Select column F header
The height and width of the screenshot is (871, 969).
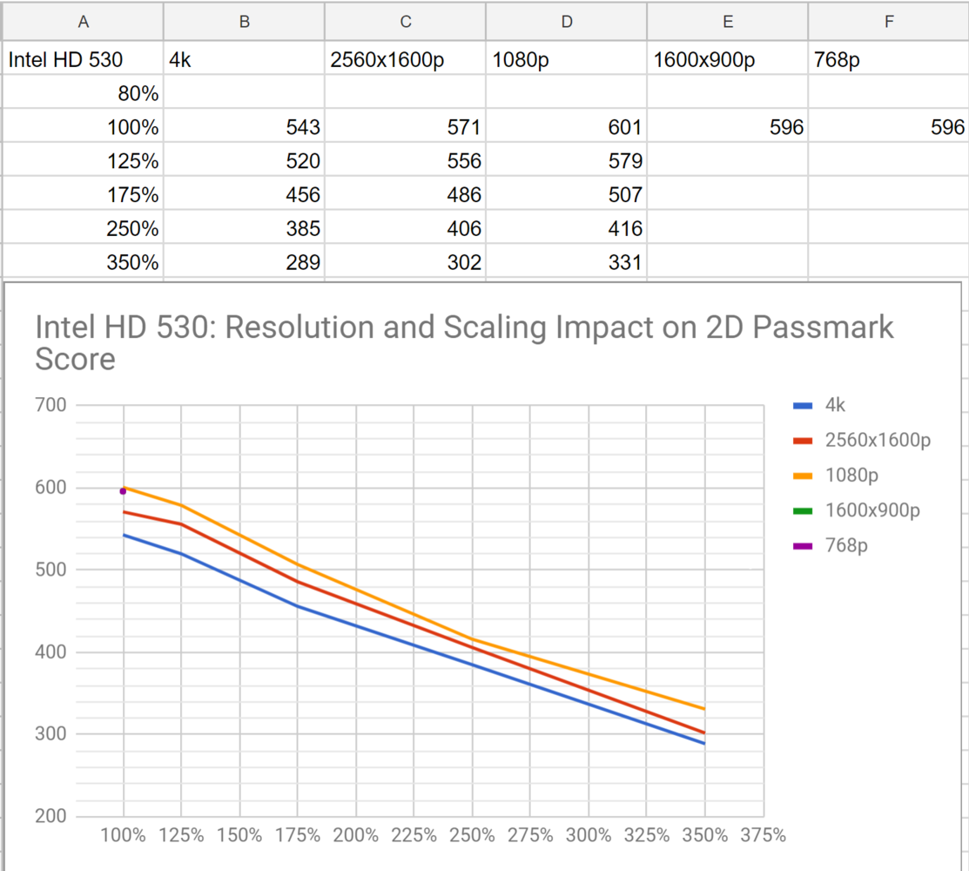click(x=889, y=22)
